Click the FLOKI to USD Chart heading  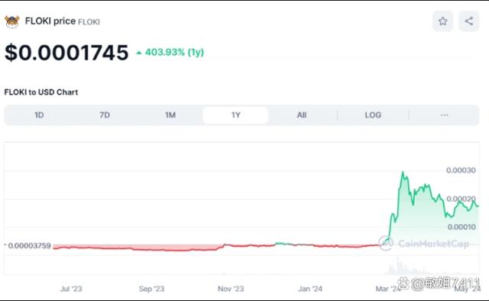[40, 92]
